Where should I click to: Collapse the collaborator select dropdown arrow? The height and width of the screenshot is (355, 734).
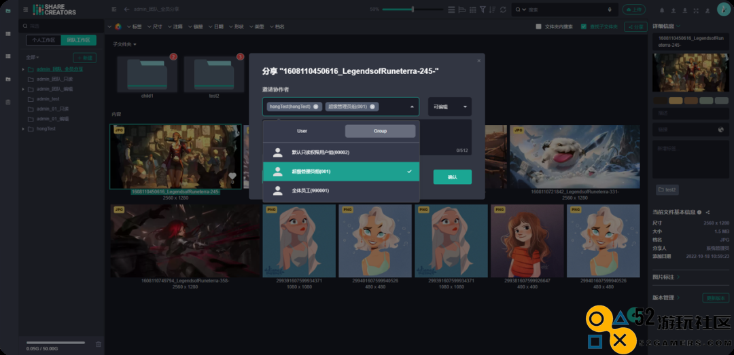(412, 107)
